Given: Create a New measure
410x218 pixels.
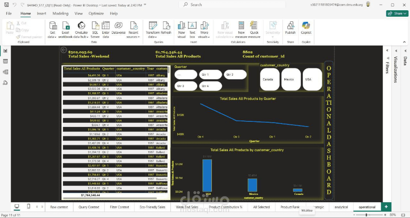Looking at the screenshot, I should click(x=241, y=30).
